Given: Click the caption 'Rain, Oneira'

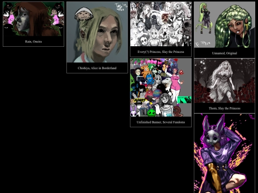Looking at the screenshot, I should click(x=33, y=41).
